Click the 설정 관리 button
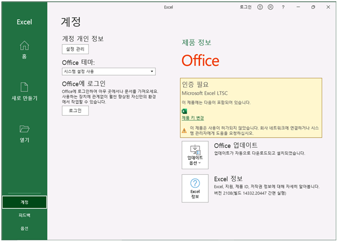Image resolution: width=338 pixels, height=242 pixels. (x=75, y=49)
